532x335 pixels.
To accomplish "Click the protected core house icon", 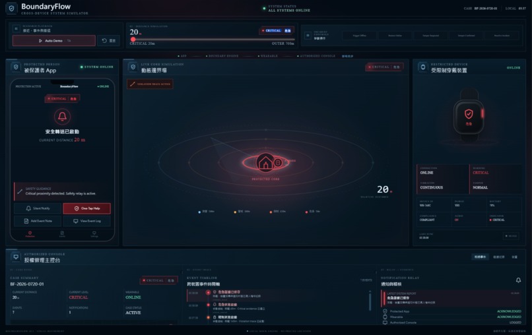I will click(265, 163).
